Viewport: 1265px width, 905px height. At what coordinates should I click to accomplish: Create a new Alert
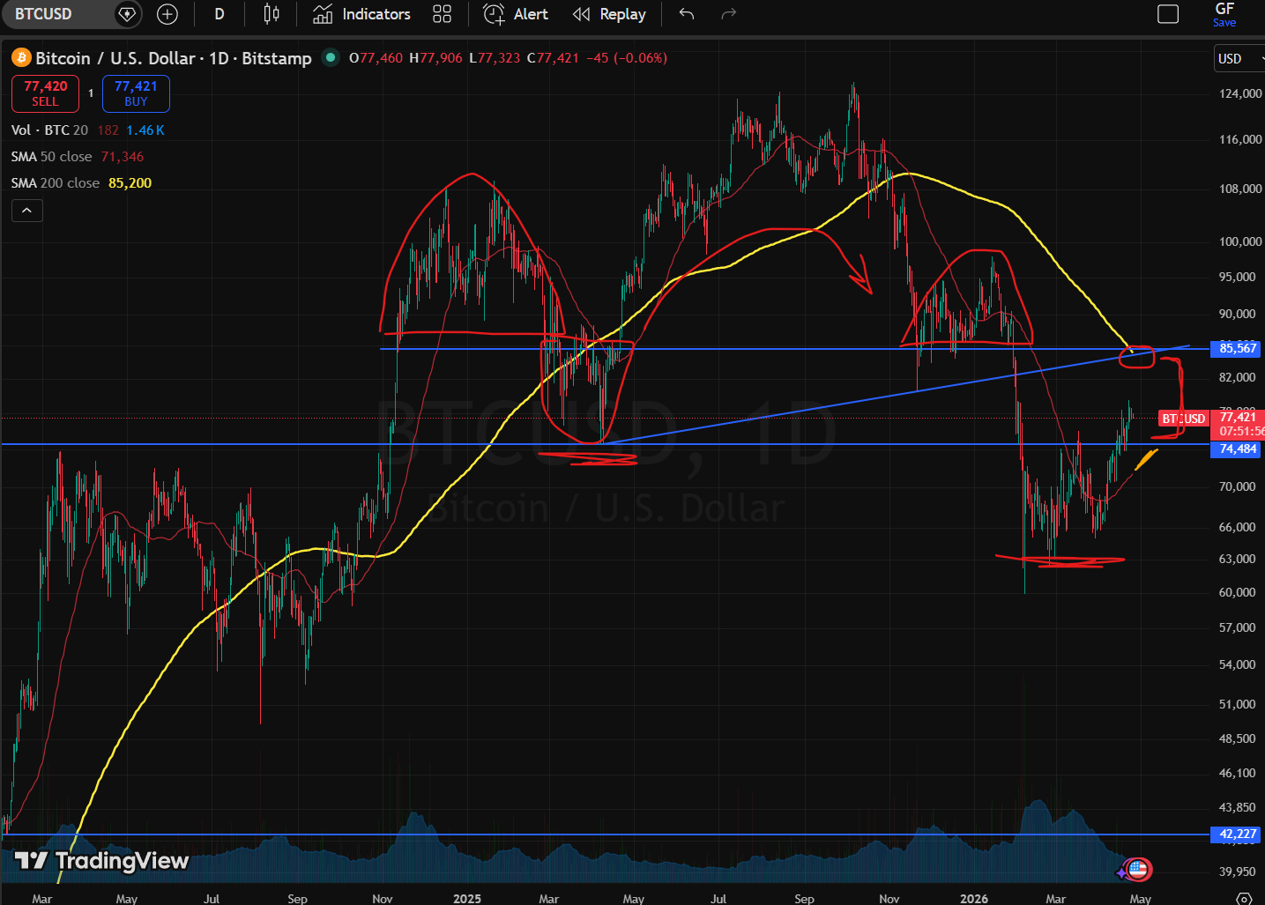tap(516, 14)
